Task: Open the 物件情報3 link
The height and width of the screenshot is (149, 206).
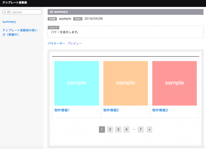Action: click(160, 110)
